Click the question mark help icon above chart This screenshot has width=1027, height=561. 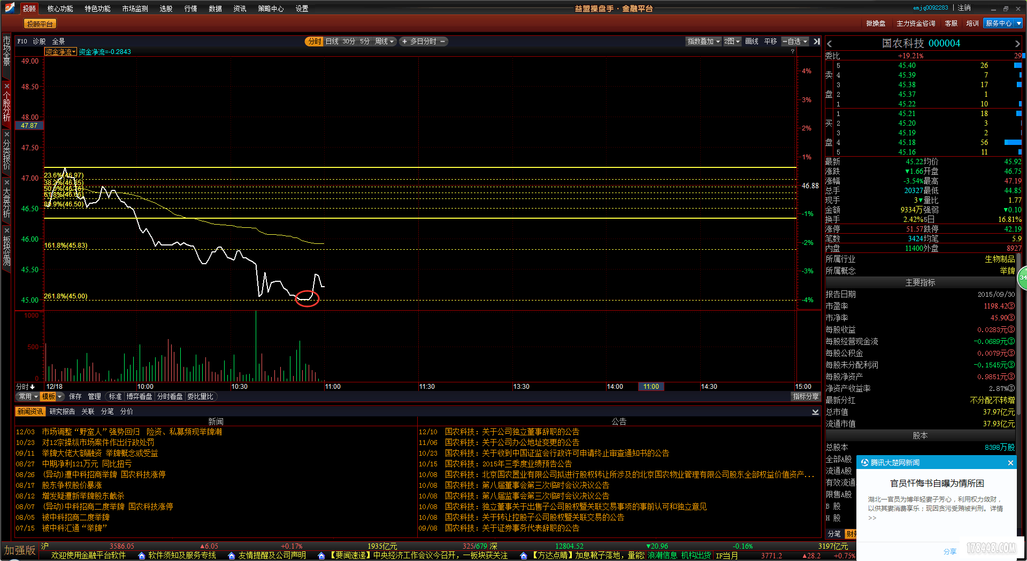pos(793,51)
